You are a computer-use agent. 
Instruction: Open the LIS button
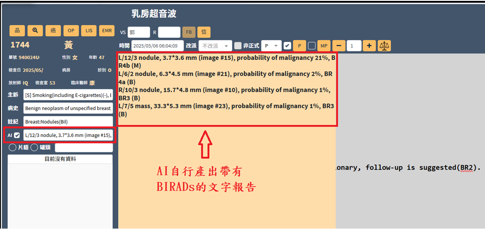[x=89, y=31]
